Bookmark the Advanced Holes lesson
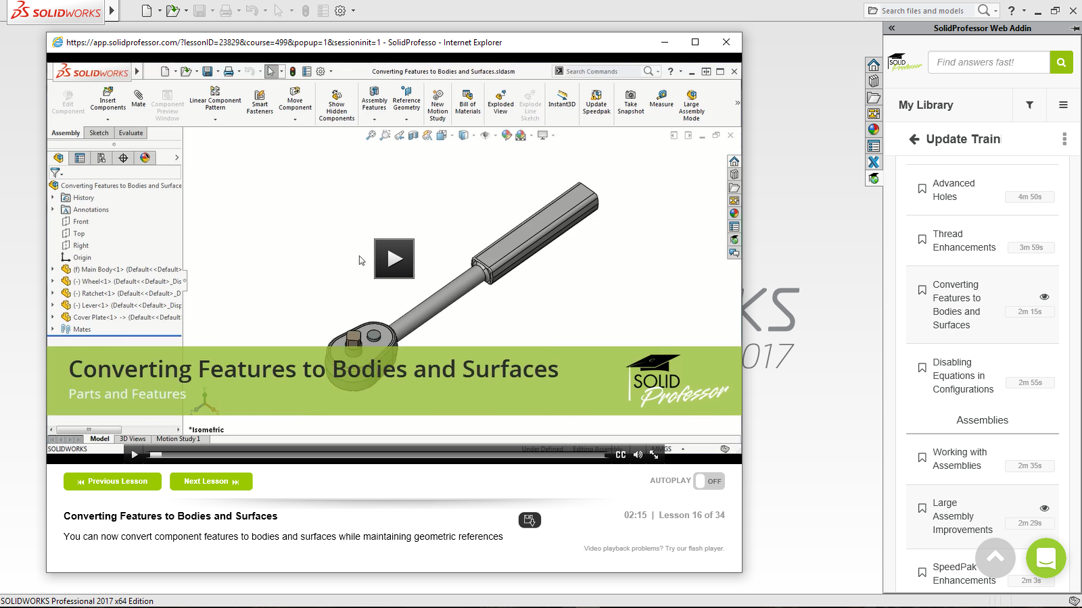 (922, 189)
